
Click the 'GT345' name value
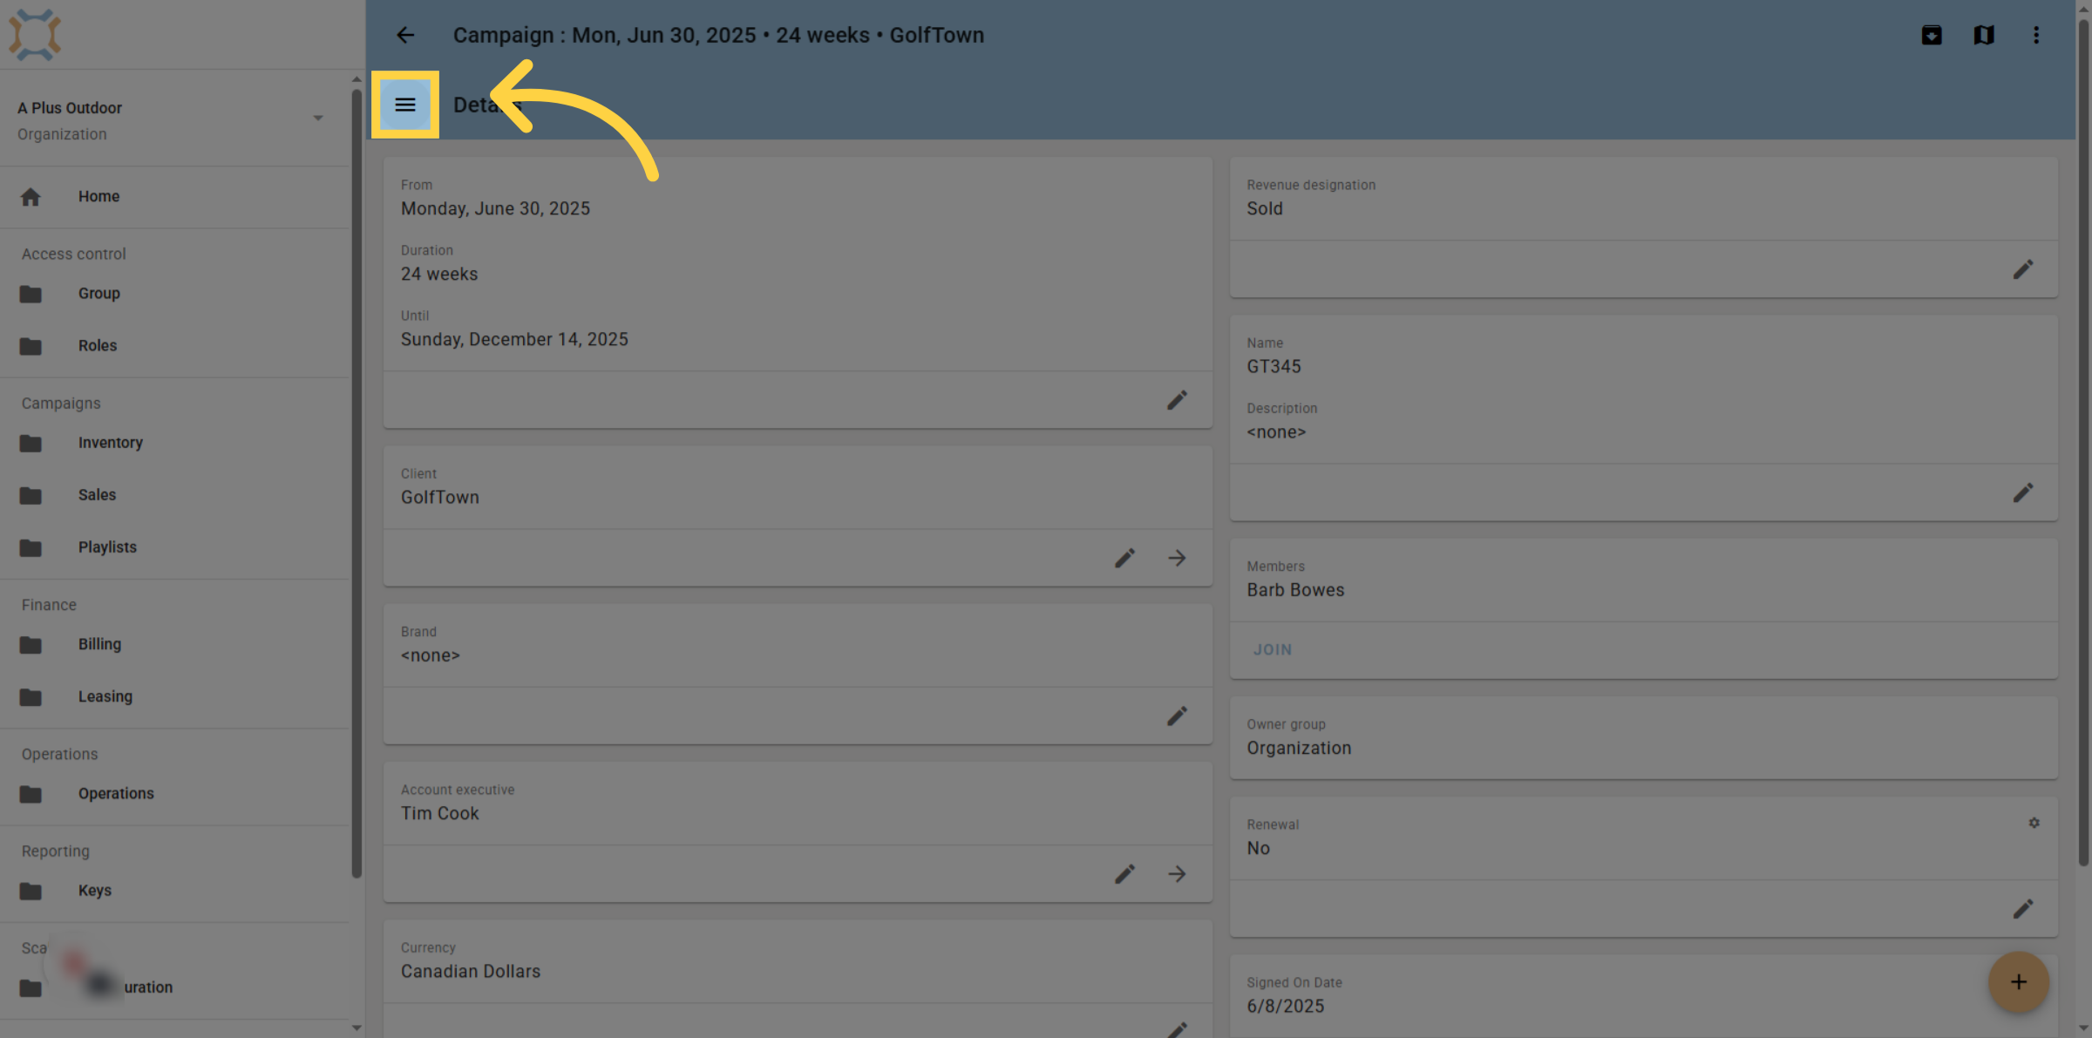pyautogui.click(x=1274, y=366)
